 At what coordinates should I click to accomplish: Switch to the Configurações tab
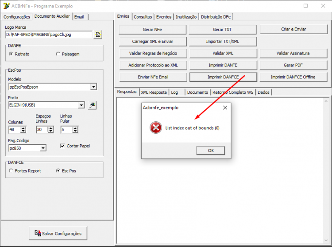17,17
